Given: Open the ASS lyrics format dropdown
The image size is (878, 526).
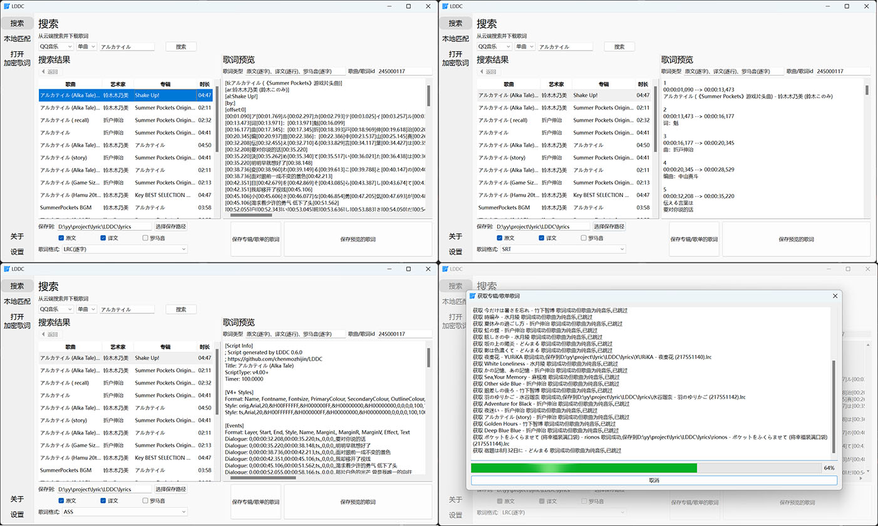Looking at the screenshot, I should [125, 512].
